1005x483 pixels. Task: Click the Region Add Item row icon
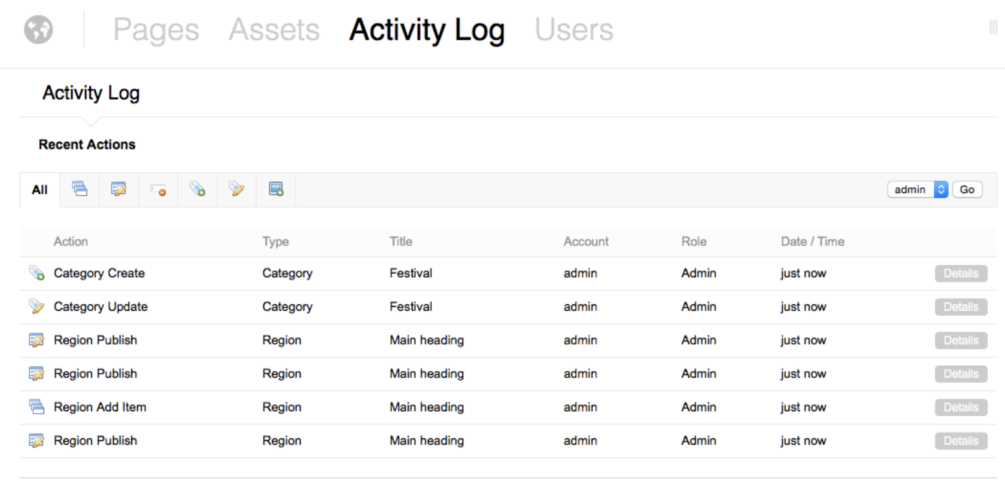pyautogui.click(x=37, y=407)
